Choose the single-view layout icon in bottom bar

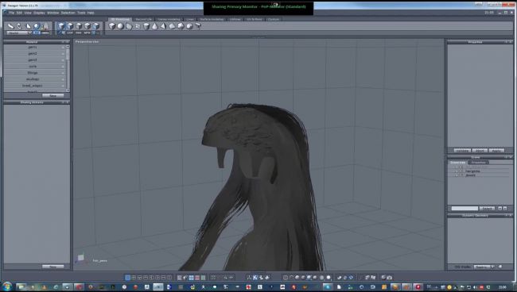pos(127,278)
